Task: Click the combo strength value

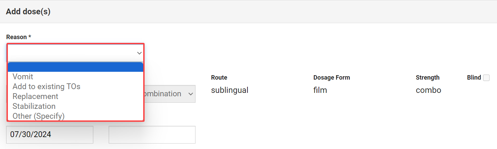Action: coord(428,90)
